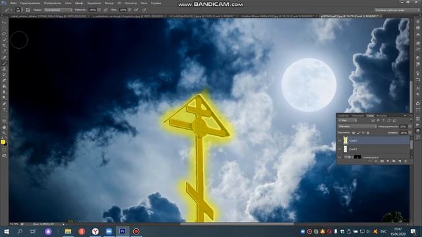This screenshot has width=422, height=237.
Task: Toggle Quick Mask mode
Action: coord(4,150)
